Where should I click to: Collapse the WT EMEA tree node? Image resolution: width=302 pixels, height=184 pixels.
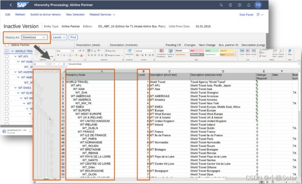pyautogui.click(x=15, y=88)
